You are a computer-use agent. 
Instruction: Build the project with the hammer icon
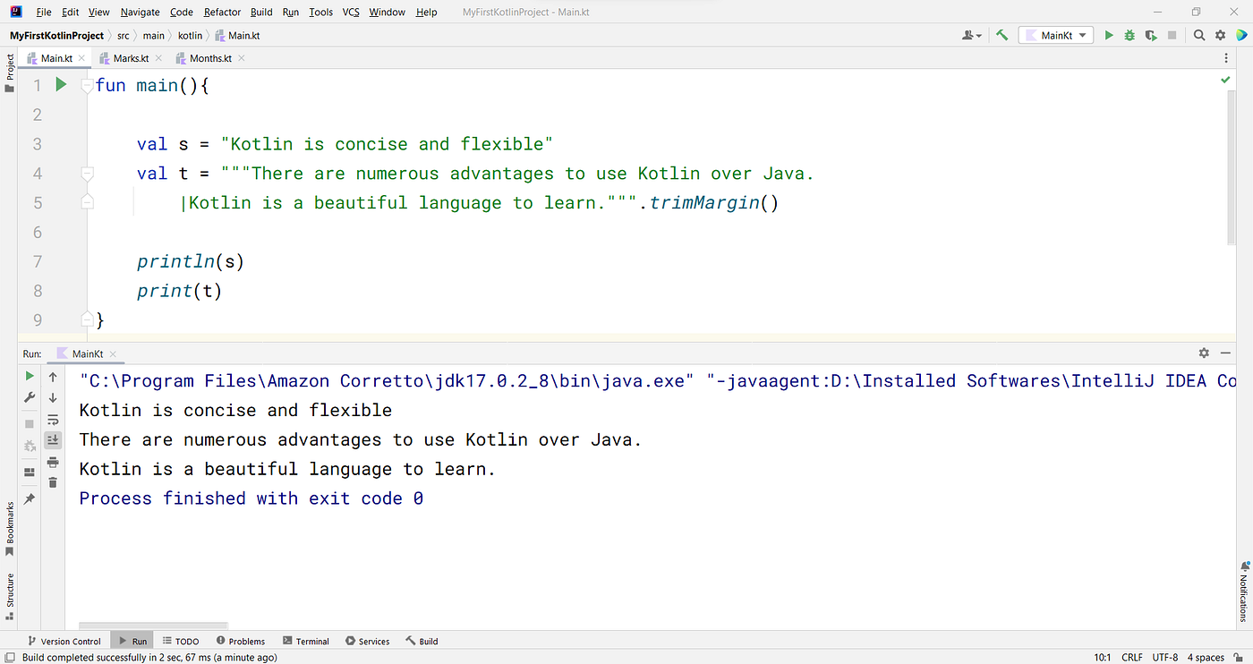click(1002, 35)
